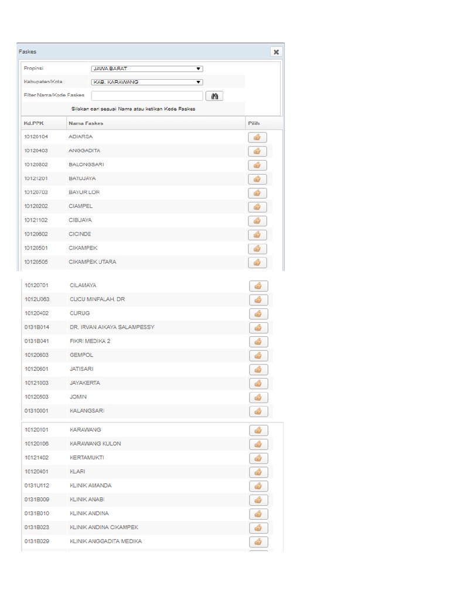The image size is (450, 600).
Task: Pick ANGGADITA with its thumbs-up button
Action: [x=257, y=151]
